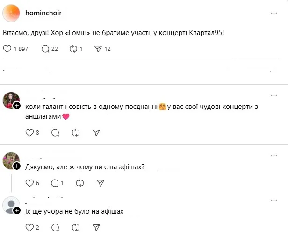Viewport: 288px width, 238px height.
Task: Reply to the 'Їх ще учора' comment
Action: [x=55, y=228]
